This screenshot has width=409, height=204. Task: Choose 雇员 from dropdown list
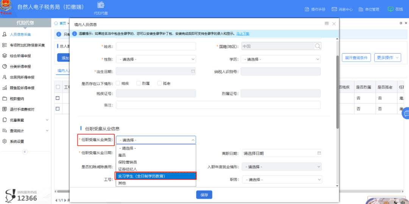156,155
